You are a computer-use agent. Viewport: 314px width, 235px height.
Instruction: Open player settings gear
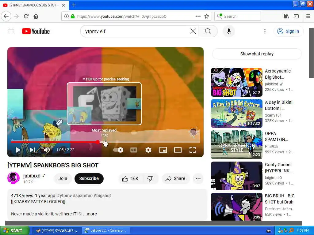(x=148, y=150)
